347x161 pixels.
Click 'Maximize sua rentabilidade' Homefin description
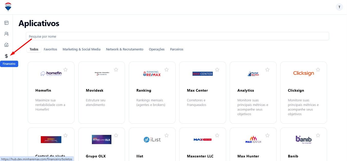50,105
